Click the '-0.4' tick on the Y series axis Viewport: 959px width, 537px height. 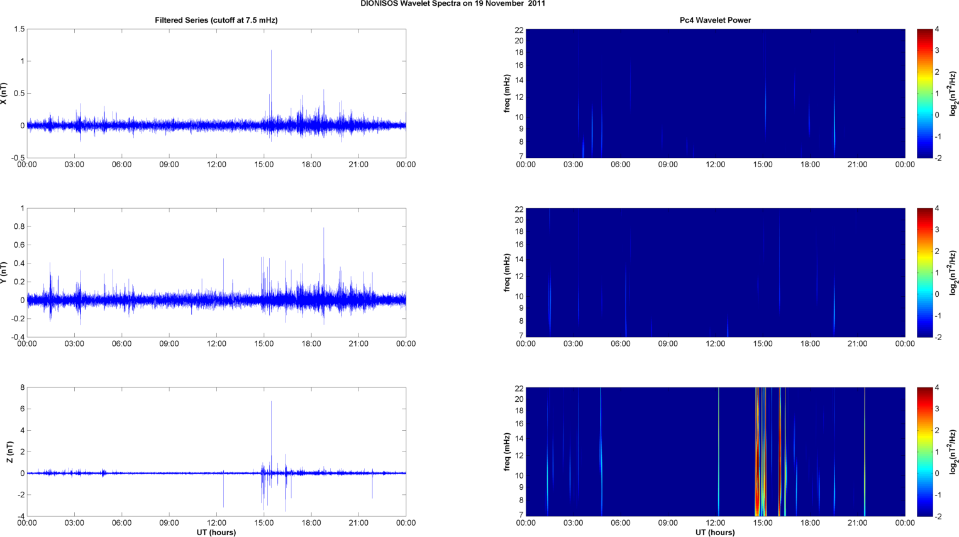[x=18, y=337]
